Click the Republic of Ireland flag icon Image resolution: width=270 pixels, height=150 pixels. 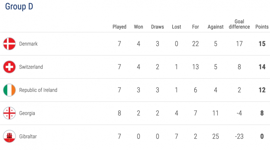coord(10,90)
